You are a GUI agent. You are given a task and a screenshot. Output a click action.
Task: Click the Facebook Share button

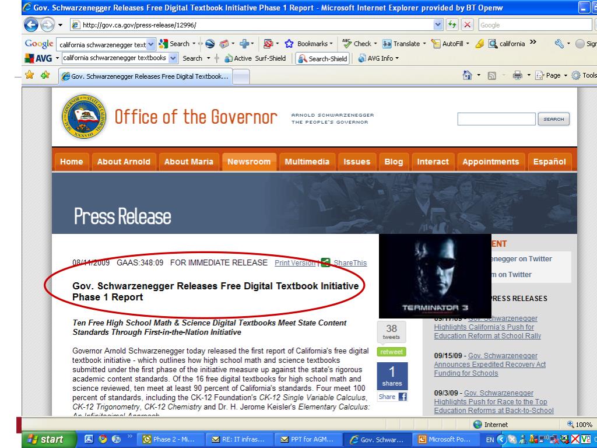392,397
